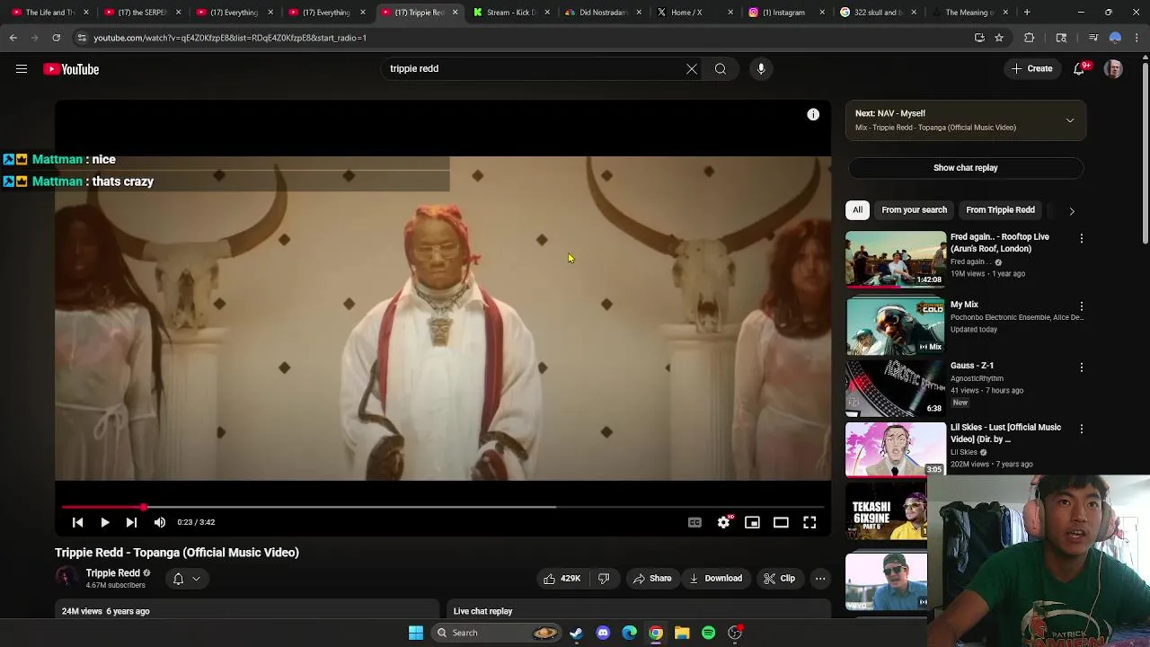Switch to Instagram tab
Screen dimensions: 1150x647
(786, 13)
